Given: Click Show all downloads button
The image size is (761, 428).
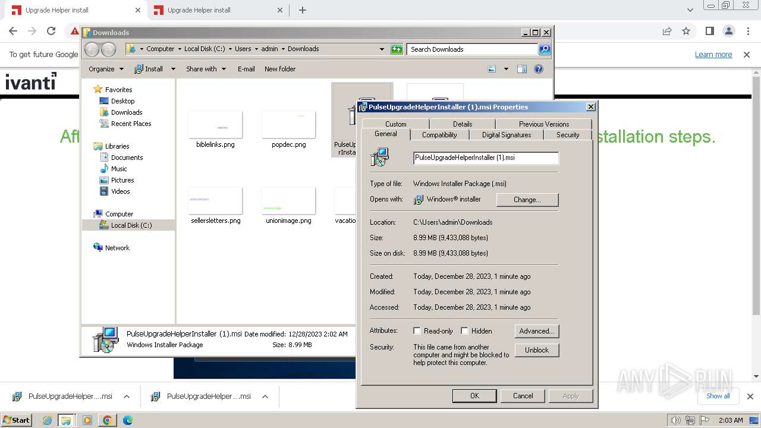Looking at the screenshot, I should [x=718, y=396].
